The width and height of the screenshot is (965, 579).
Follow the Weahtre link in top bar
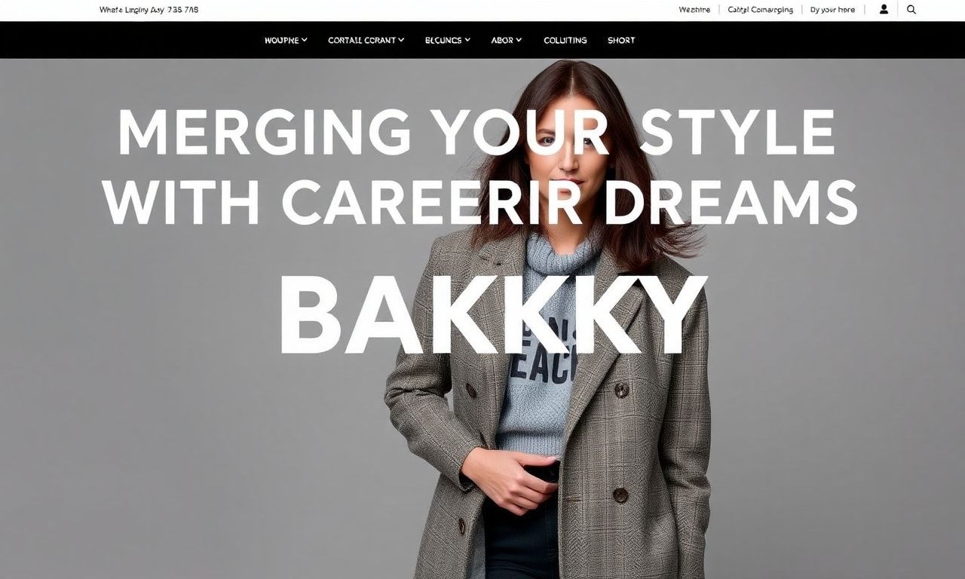[694, 10]
